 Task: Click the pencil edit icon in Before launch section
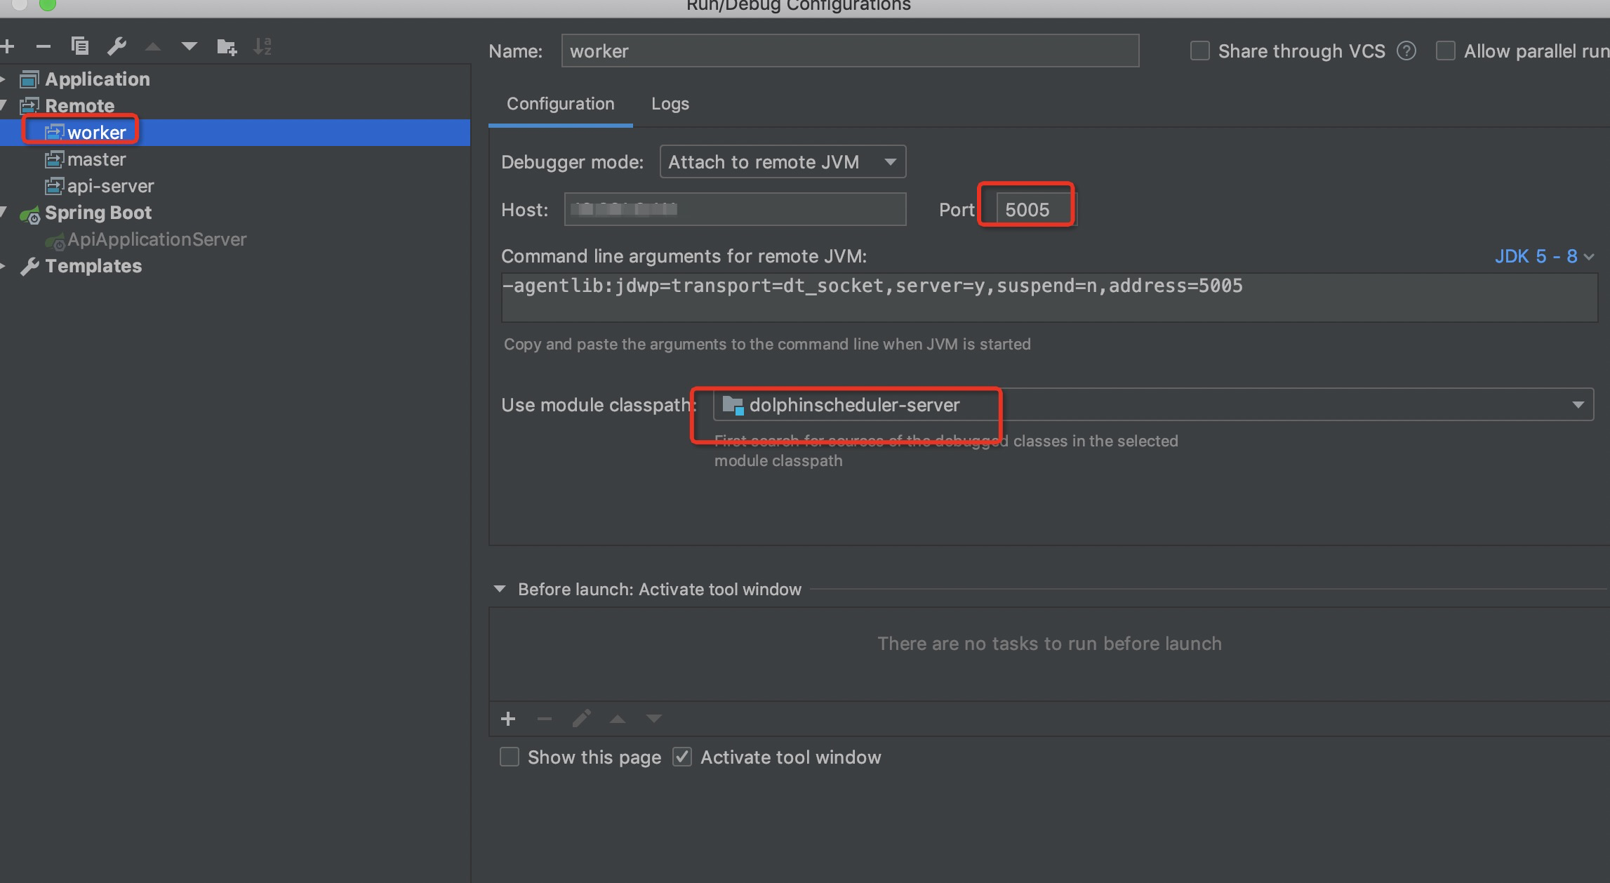pos(581,718)
